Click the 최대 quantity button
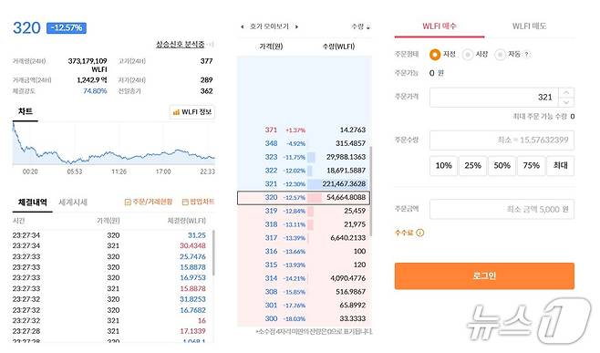Image resolution: width=600 pixels, height=353 pixels. (560, 166)
